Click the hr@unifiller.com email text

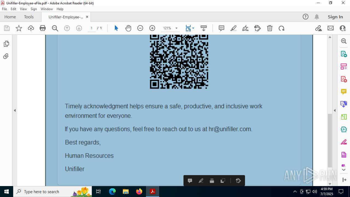point(230,129)
